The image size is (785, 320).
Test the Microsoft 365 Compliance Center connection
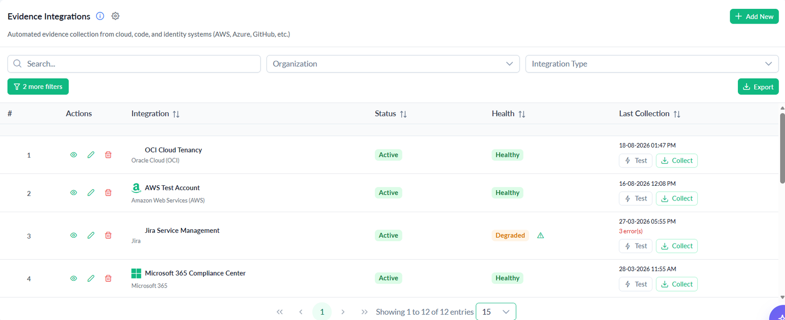coord(636,284)
